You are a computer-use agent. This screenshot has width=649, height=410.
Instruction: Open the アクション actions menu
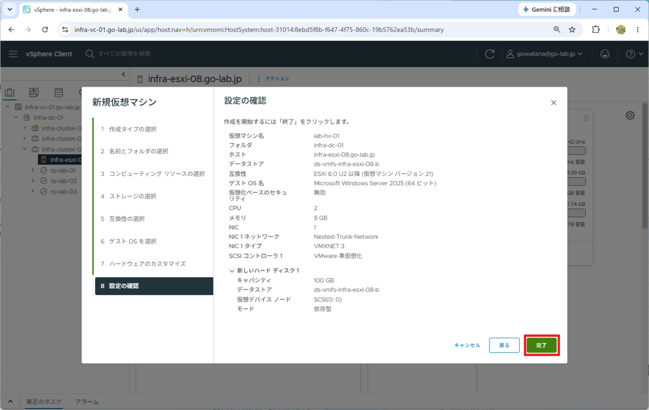tap(274, 79)
